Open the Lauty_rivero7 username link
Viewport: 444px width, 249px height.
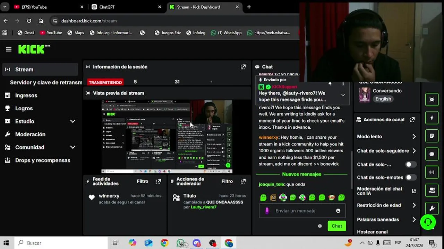204,207
